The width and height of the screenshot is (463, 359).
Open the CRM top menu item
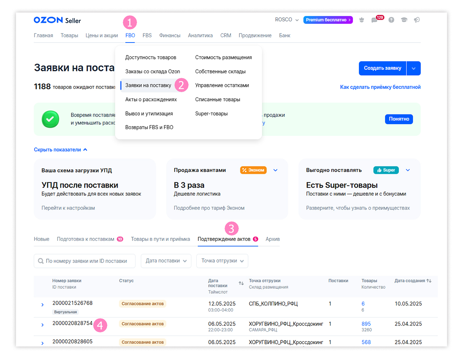[x=226, y=35]
